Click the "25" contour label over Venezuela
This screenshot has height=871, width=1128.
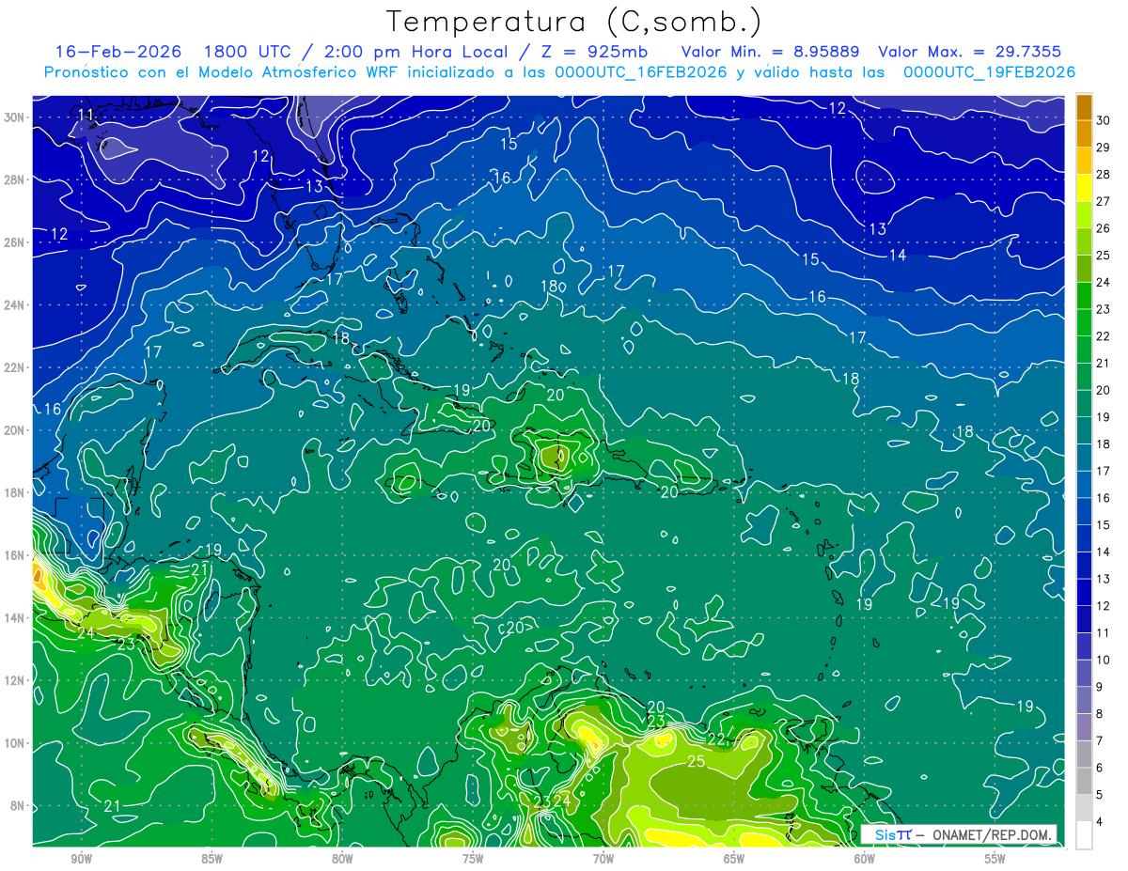coord(697,761)
